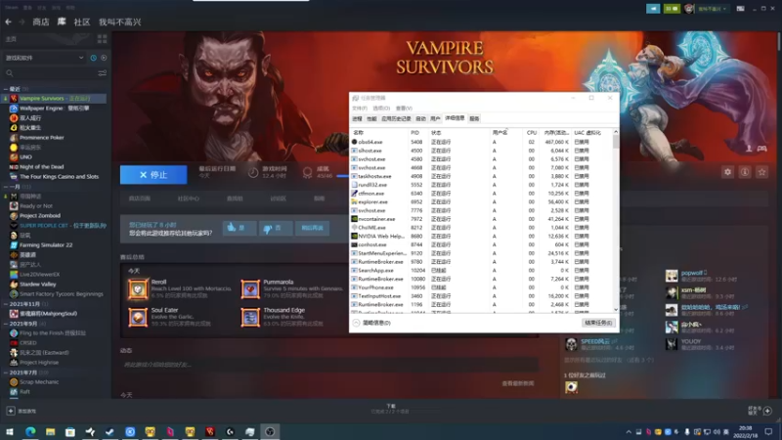Open Microsoft Edge from taskbar
The width and height of the screenshot is (782, 440).
pyautogui.click(x=30, y=431)
